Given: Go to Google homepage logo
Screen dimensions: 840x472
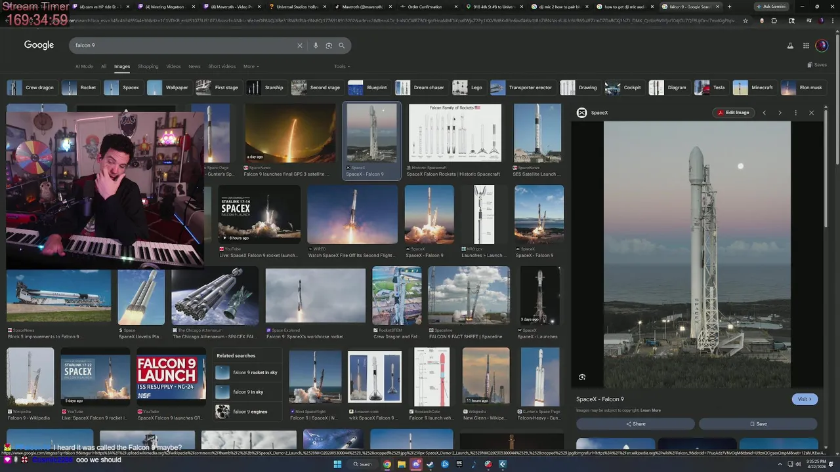Looking at the screenshot, I should click(x=39, y=45).
